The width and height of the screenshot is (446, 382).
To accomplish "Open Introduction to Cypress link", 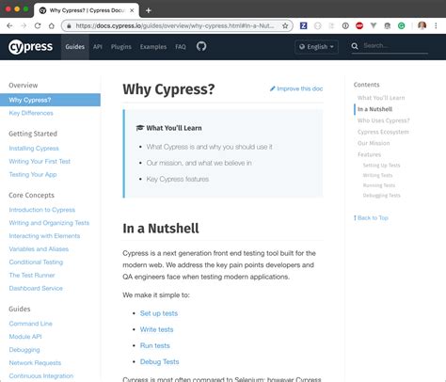I will click(x=42, y=210).
